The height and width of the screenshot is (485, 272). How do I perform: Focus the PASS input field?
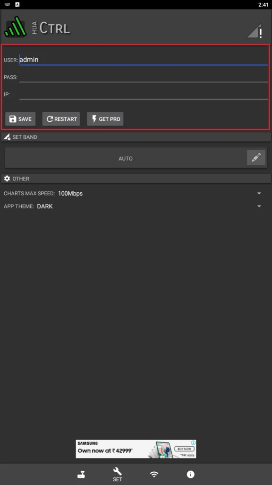point(144,77)
